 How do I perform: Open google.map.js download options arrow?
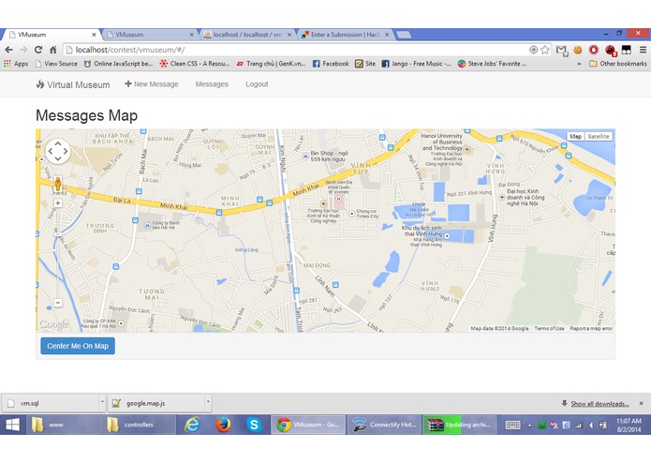[208, 402]
